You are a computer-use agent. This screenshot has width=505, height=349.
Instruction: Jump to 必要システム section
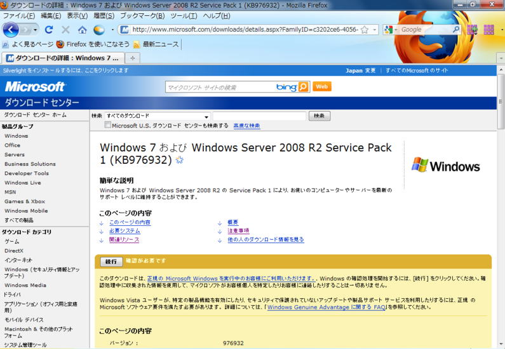click(x=125, y=230)
